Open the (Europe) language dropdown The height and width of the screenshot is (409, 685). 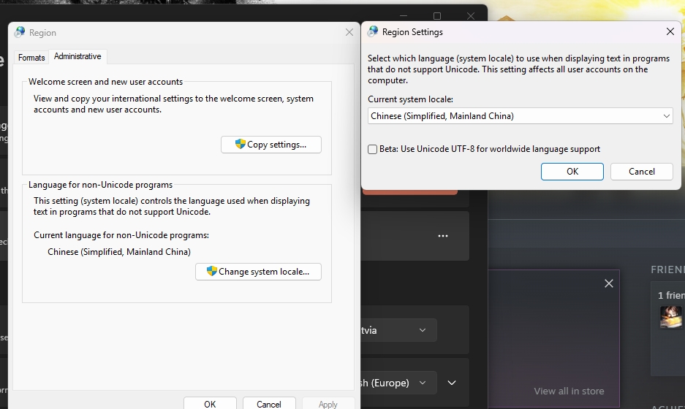click(x=398, y=383)
